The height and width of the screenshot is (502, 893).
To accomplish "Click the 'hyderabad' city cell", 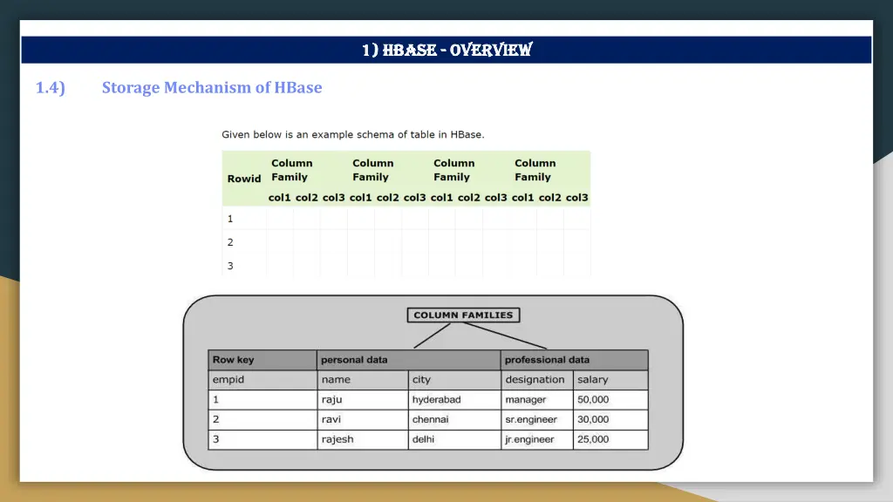I will pos(453,399).
